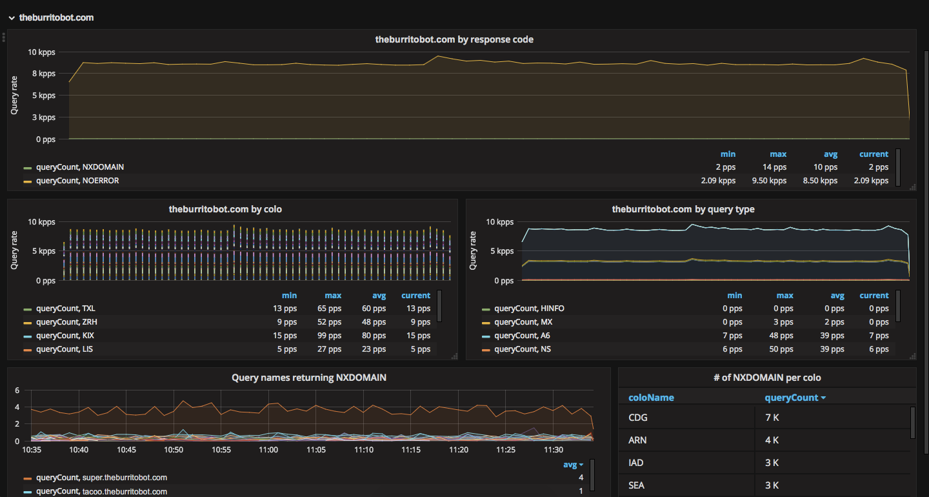
Task: Click the NXDOMAIN series color line icon
Action: tap(27, 167)
